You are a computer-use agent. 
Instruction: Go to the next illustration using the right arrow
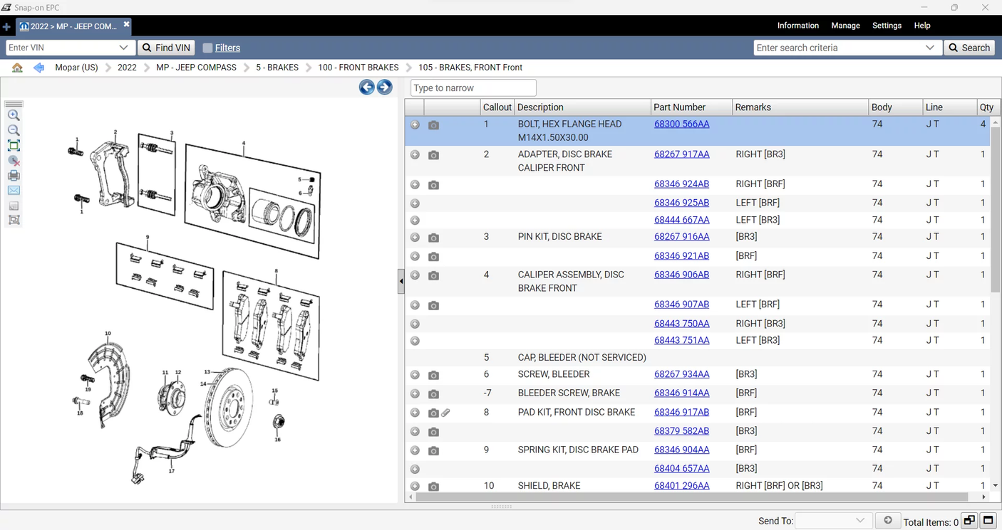384,88
